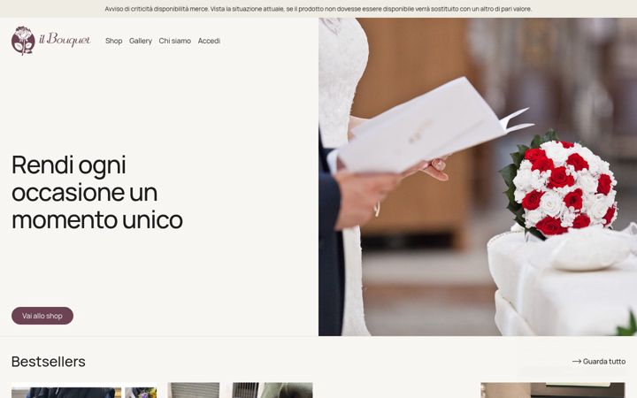Click the Avviso di criticità notice text

click(x=318, y=9)
